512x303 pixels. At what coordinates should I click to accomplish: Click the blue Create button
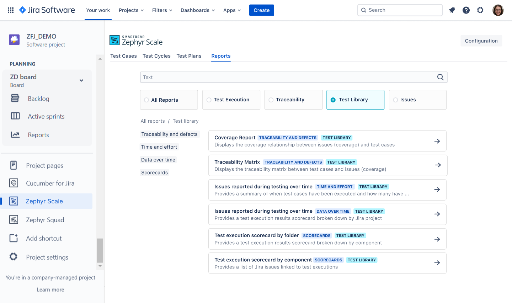click(261, 10)
